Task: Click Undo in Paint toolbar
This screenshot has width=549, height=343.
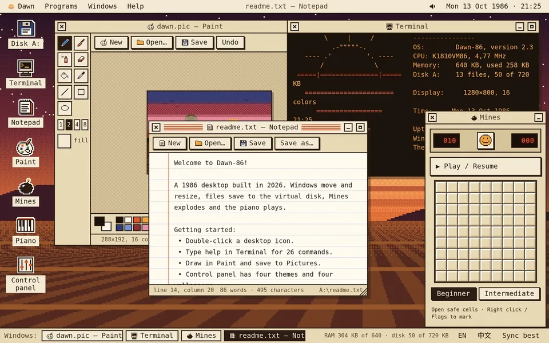Action: (230, 42)
